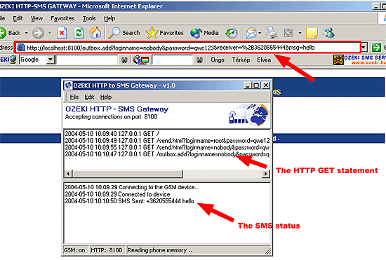Click the globe icon on the links bar
This screenshot has width=386, height=260.
[x=13, y=60]
